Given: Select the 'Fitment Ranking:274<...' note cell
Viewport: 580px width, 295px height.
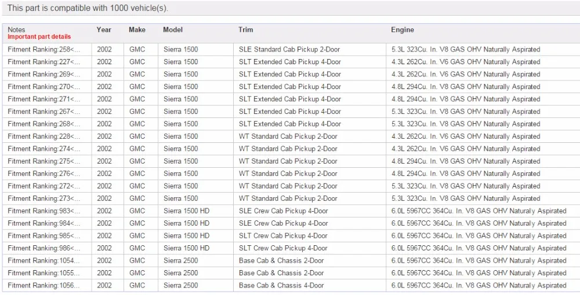Looking at the screenshot, I should 47,149.
